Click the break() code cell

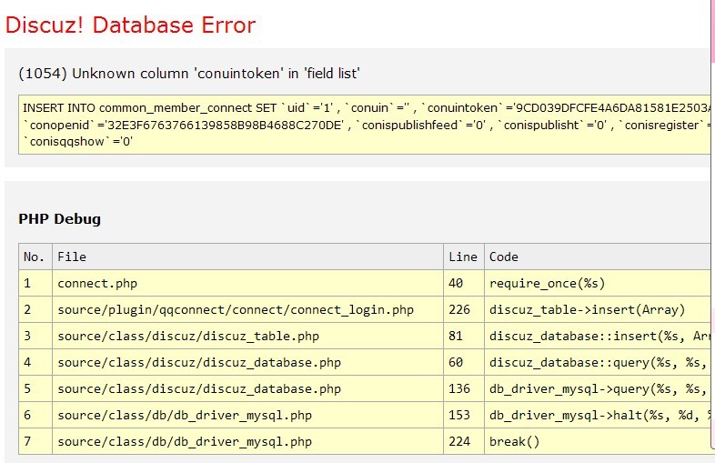515,441
